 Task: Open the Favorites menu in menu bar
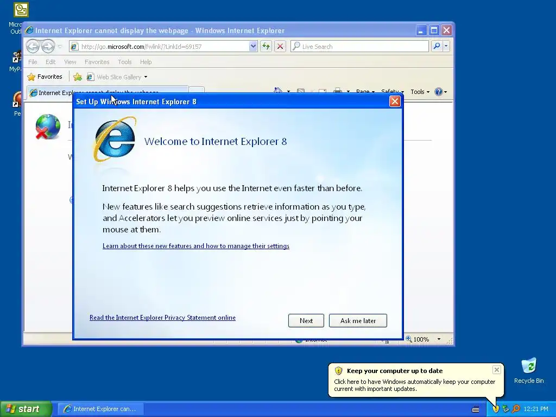point(97,62)
